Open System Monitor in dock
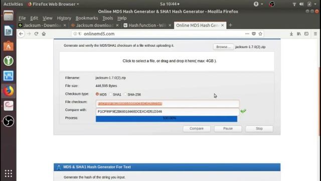 pos(9,76)
